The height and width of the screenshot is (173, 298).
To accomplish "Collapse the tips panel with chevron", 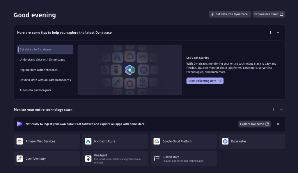I will [278, 32].
